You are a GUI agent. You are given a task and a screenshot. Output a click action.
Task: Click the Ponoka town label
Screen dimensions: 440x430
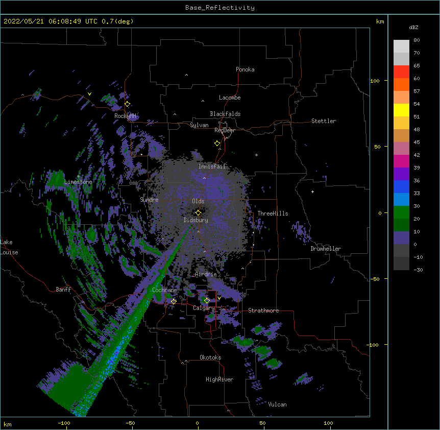click(x=245, y=69)
